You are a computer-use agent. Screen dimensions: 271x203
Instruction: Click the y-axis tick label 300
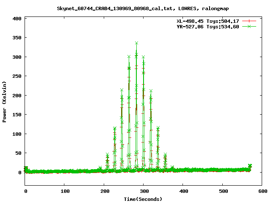click(17, 57)
